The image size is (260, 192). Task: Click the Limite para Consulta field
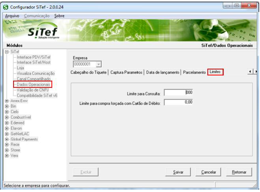click(x=178, y=93)
